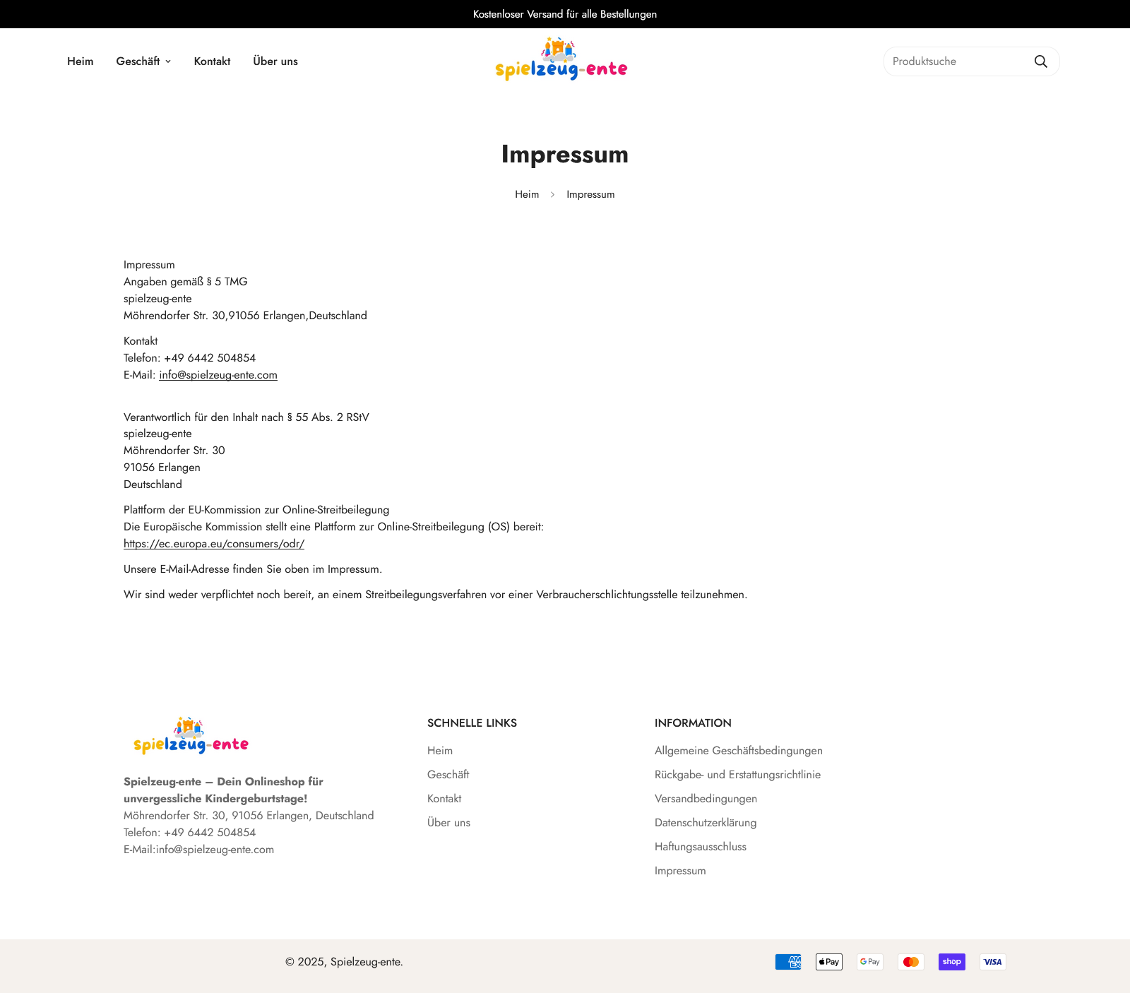The image size is (1130, 993).
Task: Click the Shop Pay payment icon
Action: pyautogui.click(x=952, y=962)
